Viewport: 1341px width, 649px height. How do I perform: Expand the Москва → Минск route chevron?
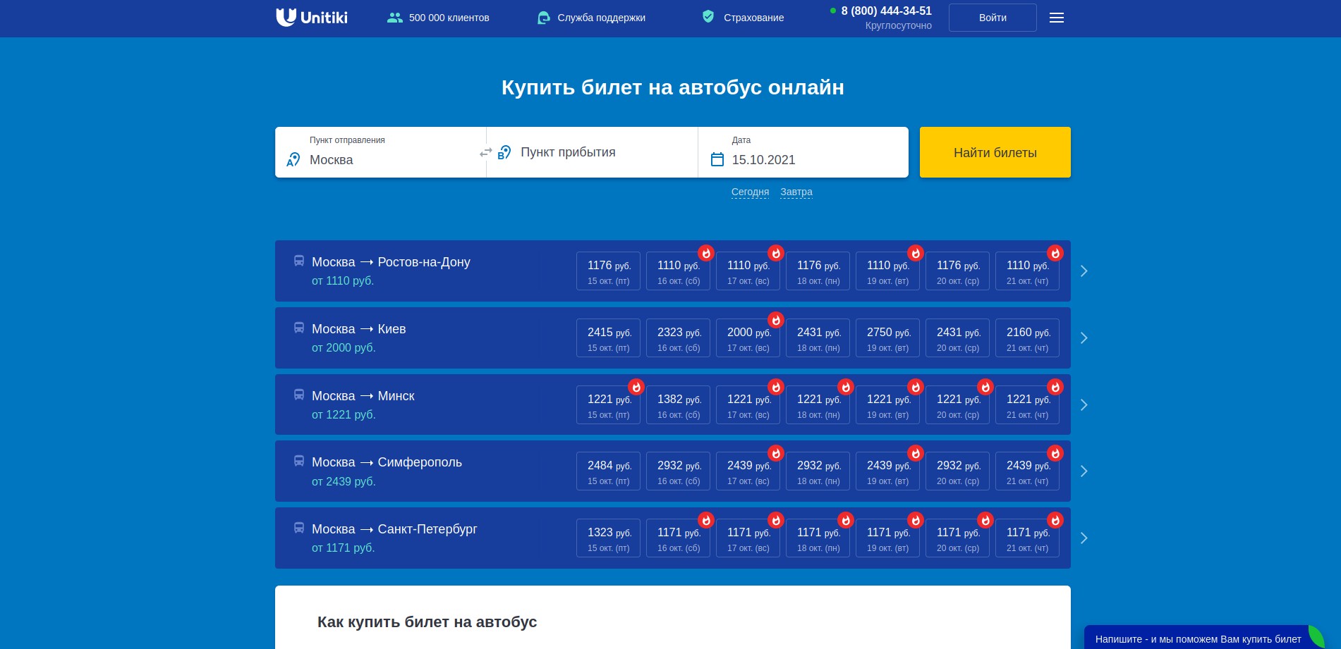1084,405
